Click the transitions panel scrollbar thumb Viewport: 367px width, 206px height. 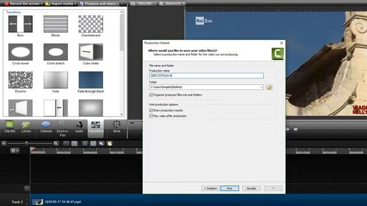point(122,33)
